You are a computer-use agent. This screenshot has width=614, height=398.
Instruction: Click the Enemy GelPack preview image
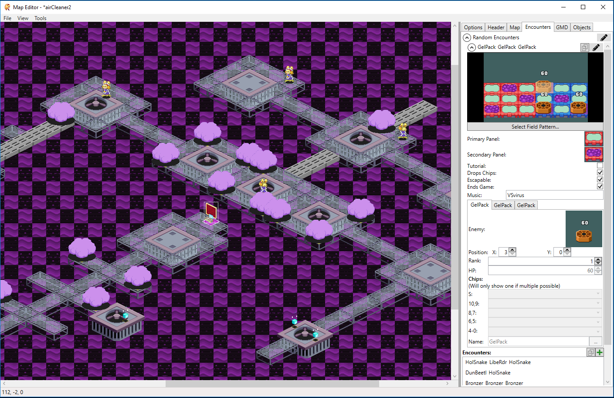584,229
